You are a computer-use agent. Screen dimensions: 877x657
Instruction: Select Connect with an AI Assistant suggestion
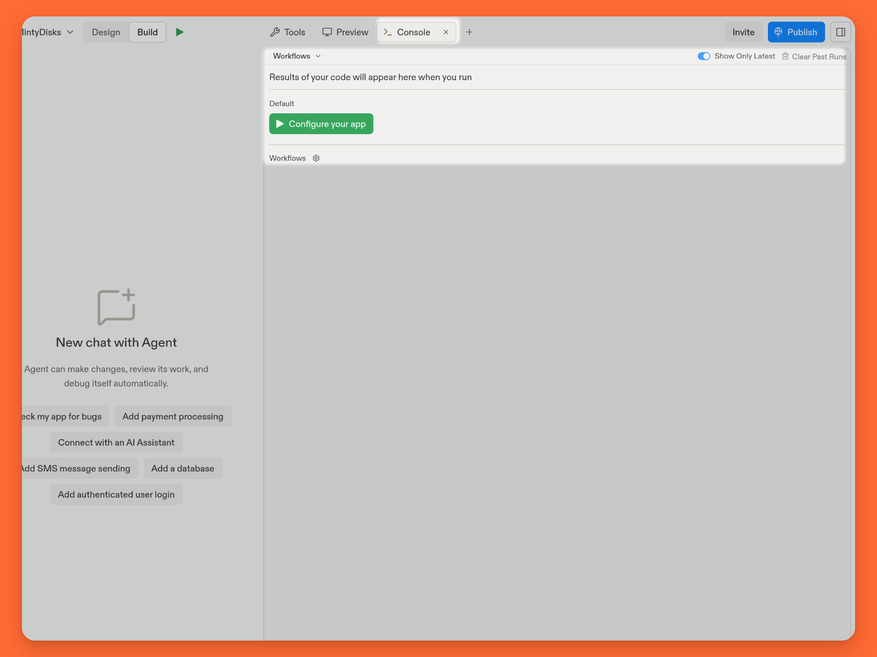coord(116,442)
